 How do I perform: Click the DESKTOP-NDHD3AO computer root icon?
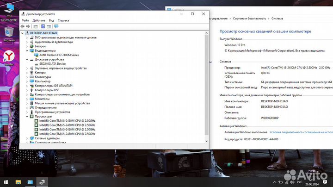click(x=27, y=33)
